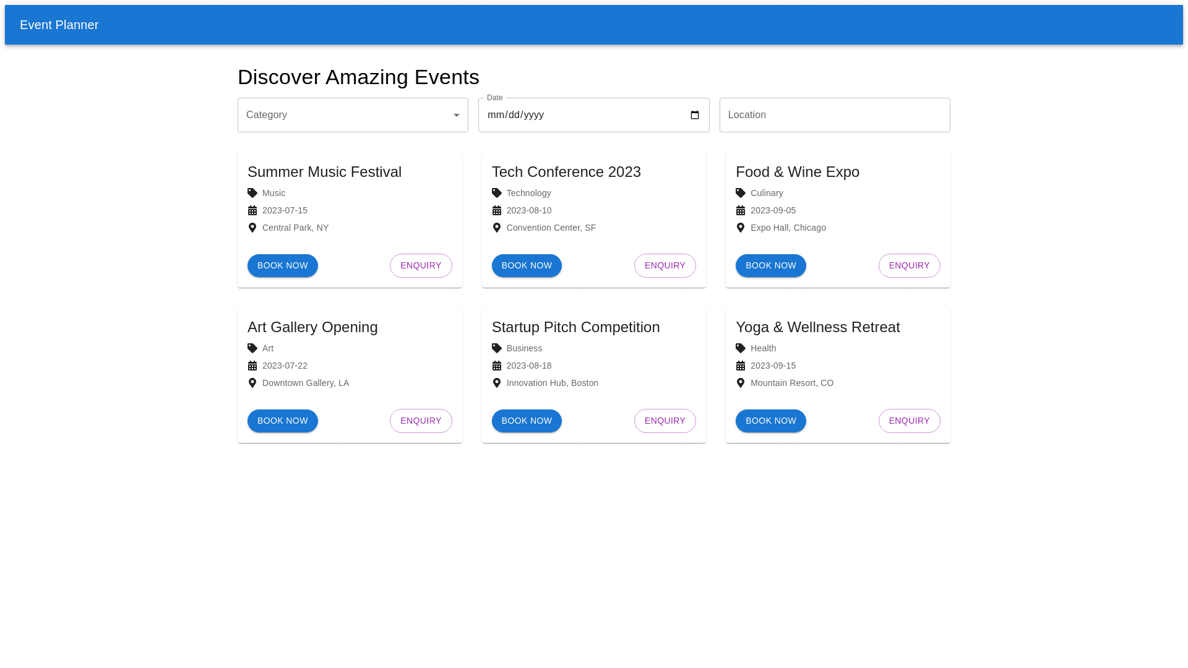The width and height of the screenshot is (1188, 668).
Task: Click the tag icon beside Music category
Action: [x=252, y=193]
